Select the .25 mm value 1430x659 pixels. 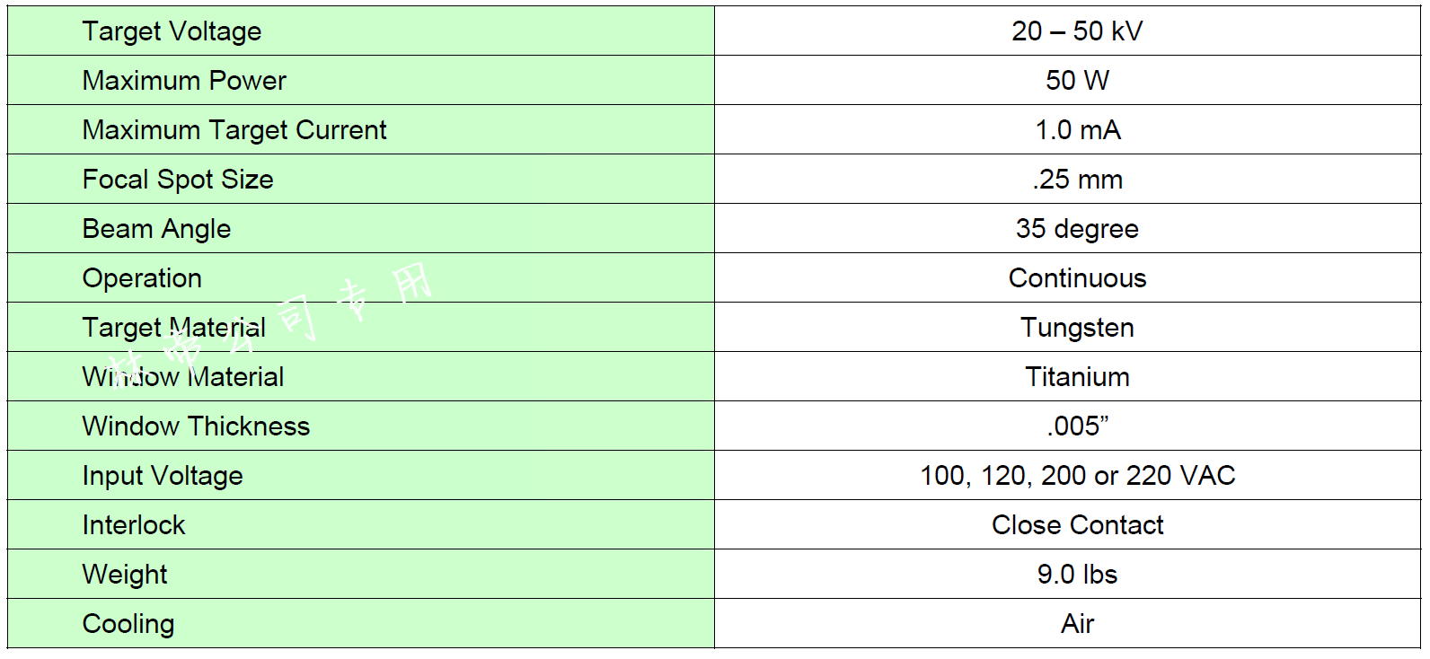click(1077, 180)
